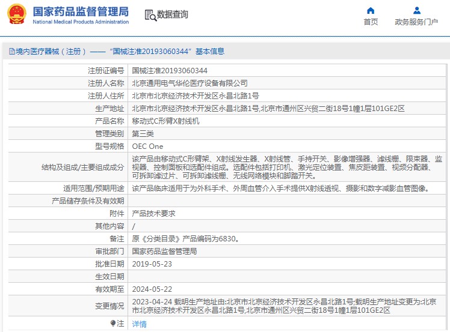The height and width of the screenshot is (332, 450).
Task: Click the 变更情况 row label
Action: click(x=109, y=306)
